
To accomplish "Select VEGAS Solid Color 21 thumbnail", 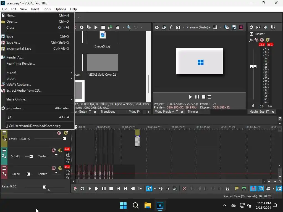I will 103,63.
